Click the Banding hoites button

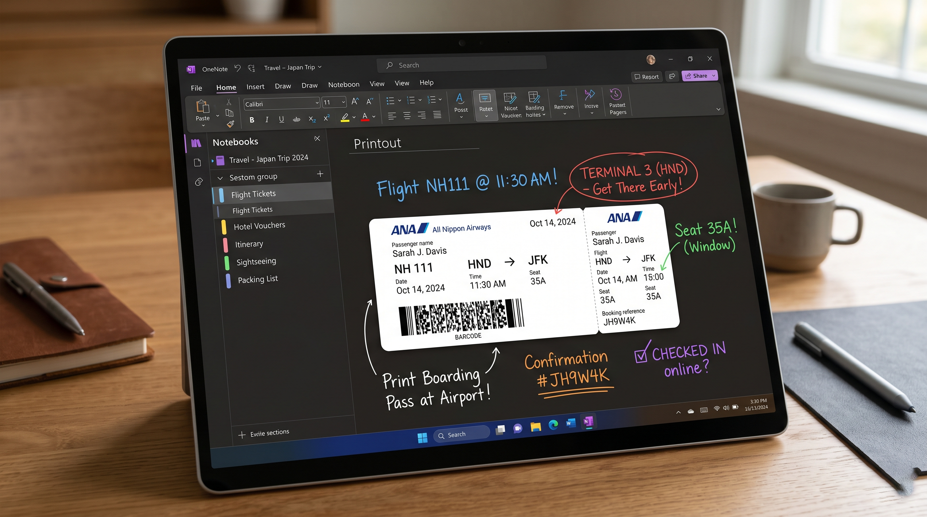(x=535, y=104)
